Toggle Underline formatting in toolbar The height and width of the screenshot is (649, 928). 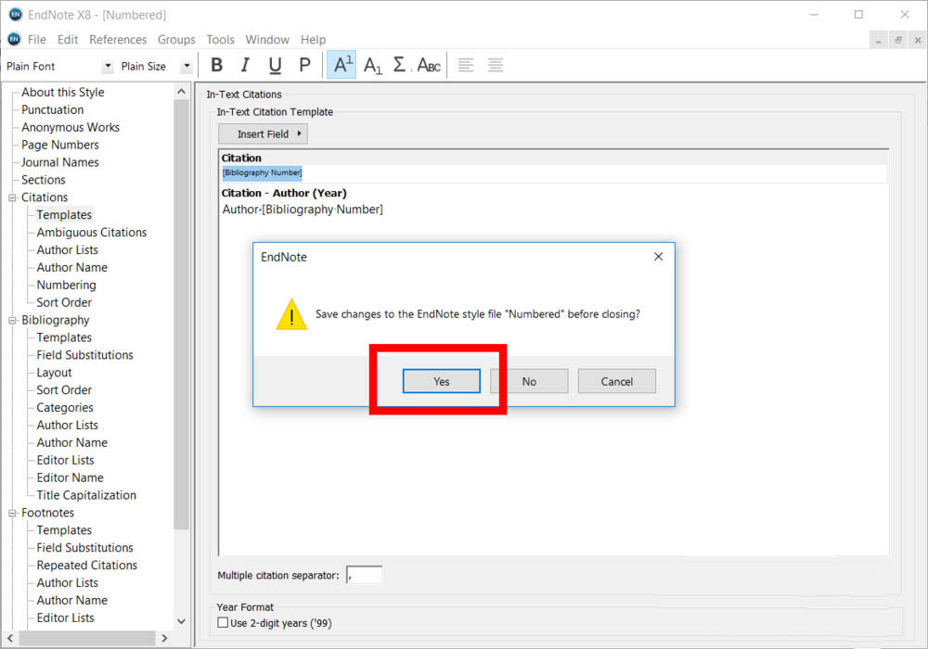[x=275, y=65]
